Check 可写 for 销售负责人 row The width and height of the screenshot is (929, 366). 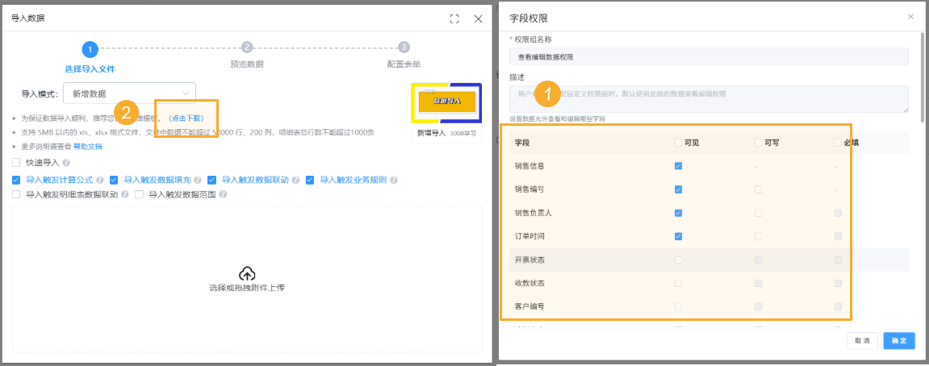(759, 213)
